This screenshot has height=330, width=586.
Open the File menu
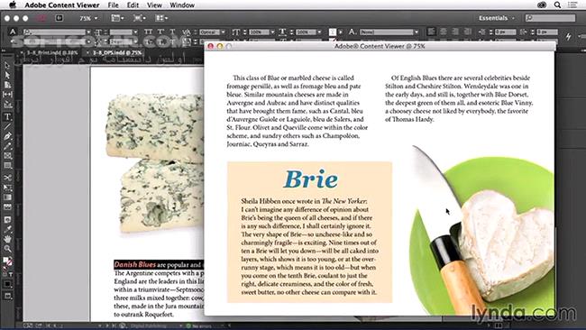pyautogui.click(x=114, y=5)
